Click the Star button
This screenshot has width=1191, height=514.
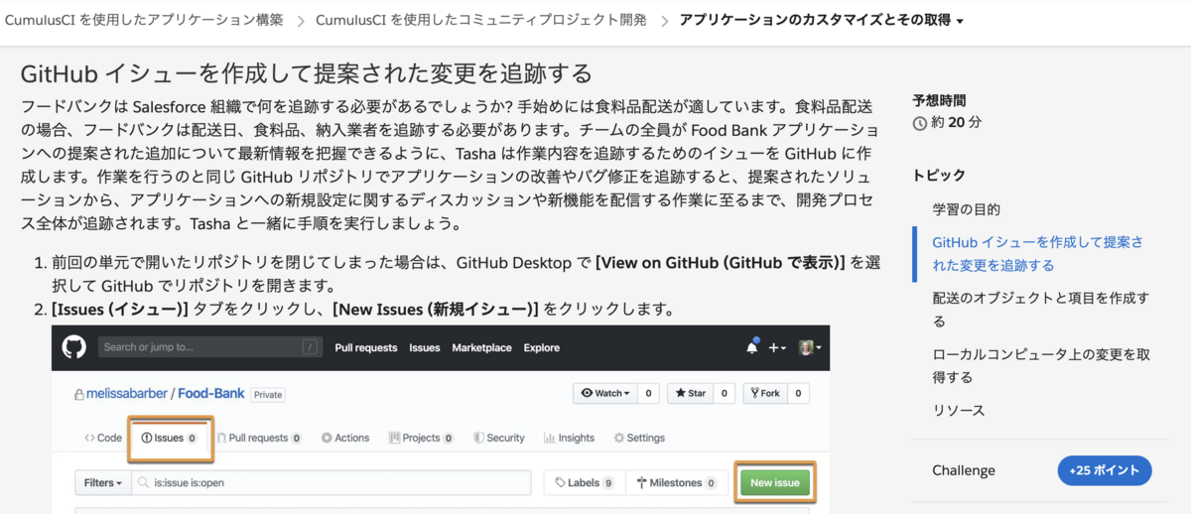coord(691,393)
